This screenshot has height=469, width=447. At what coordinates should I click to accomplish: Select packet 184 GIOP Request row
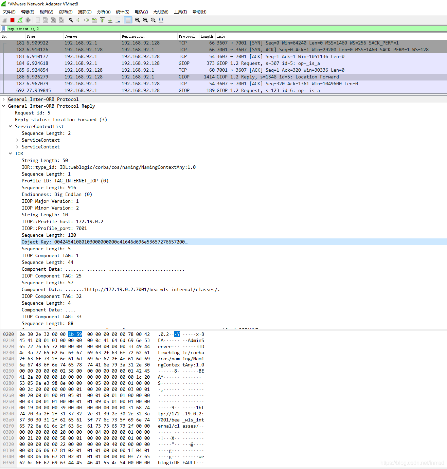pyautogui.click(x=224, y=63)
